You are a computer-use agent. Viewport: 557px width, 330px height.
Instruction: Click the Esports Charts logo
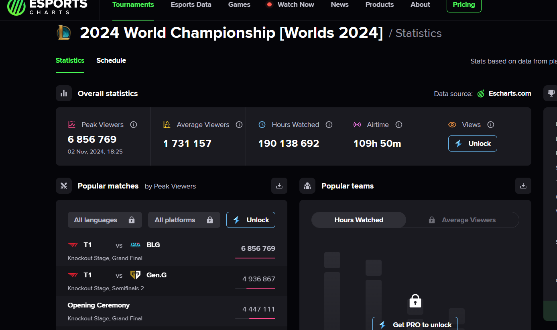pos(47,6)
